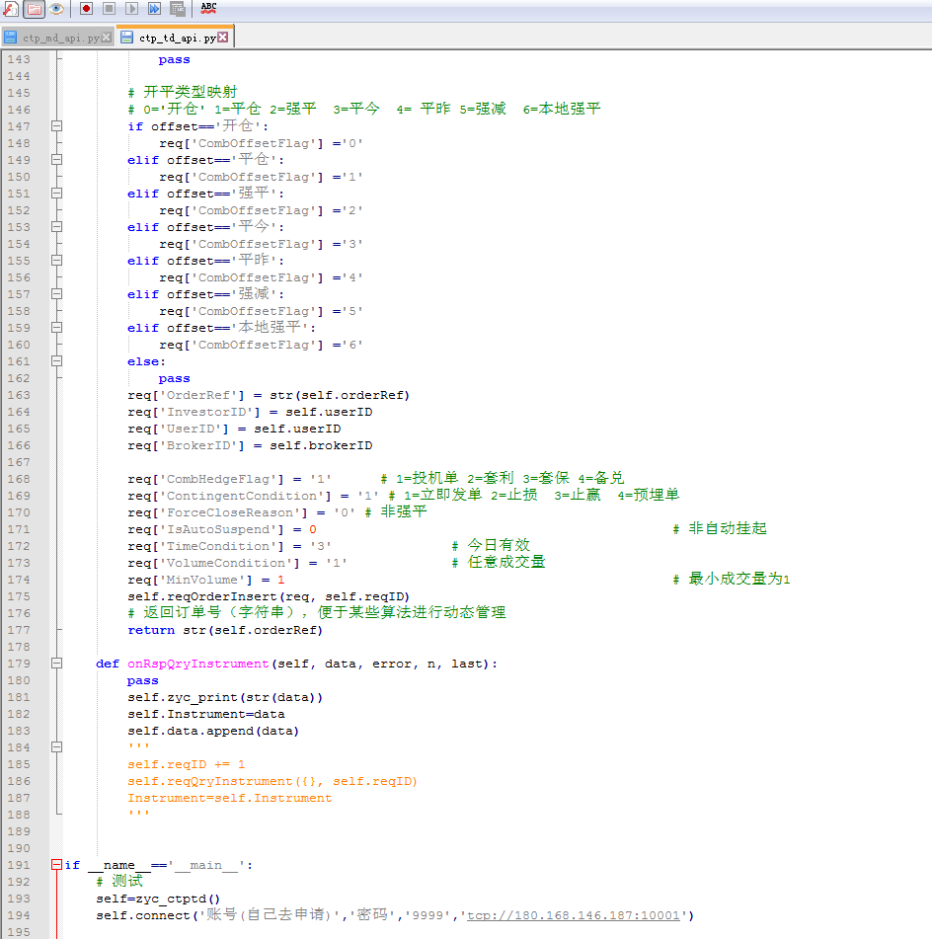The image size is (932, 939).
Task: Toggle the ABC spell check icon
Action: [x=208, y=8]
